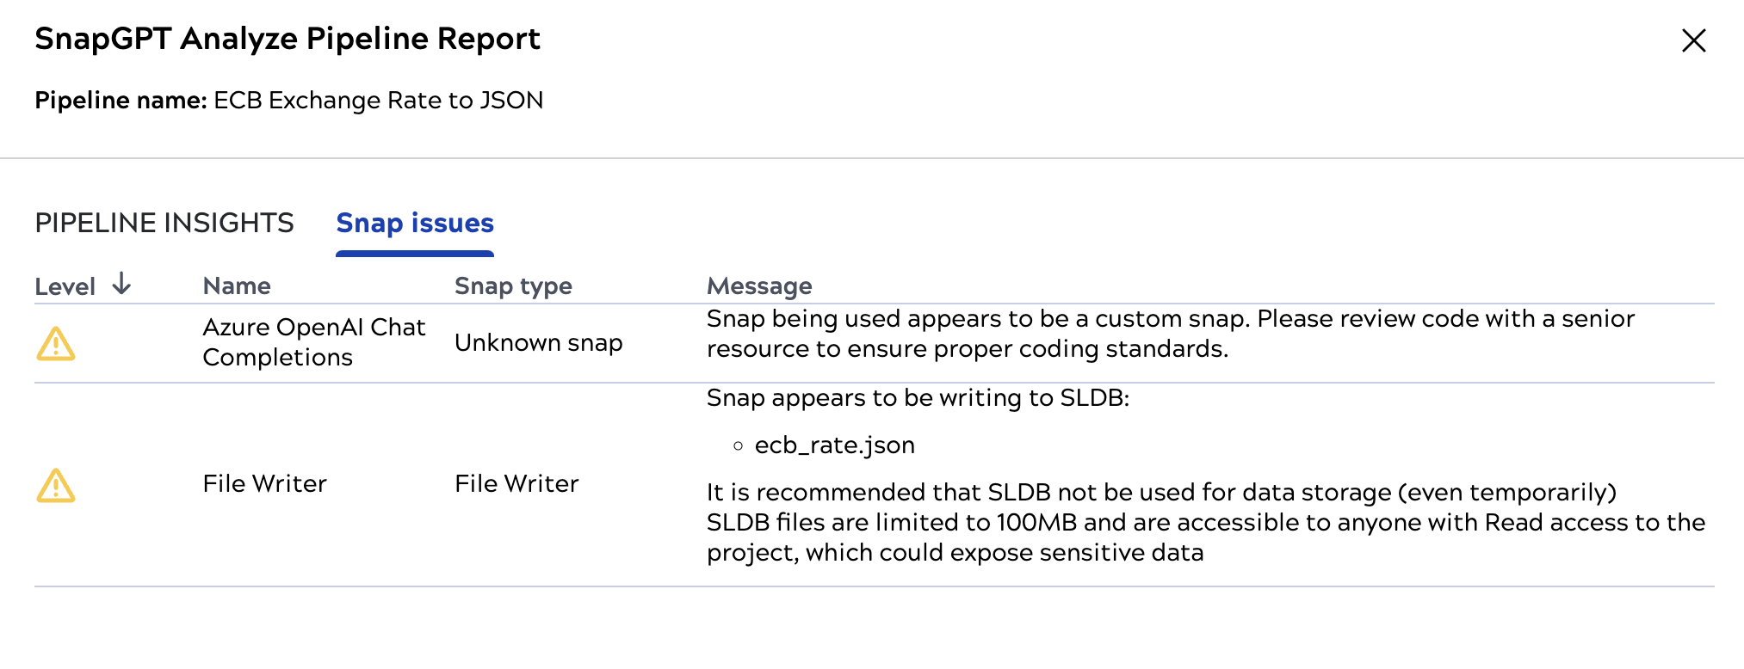The image size is (1744, 669).
Task: Switch to the PIPELINE INSIGHTS tab
Action: (164, 224)
